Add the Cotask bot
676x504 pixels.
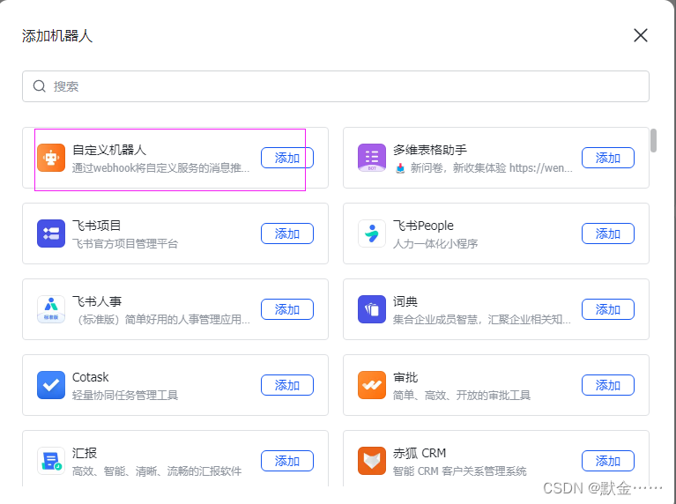coord(287,385)
